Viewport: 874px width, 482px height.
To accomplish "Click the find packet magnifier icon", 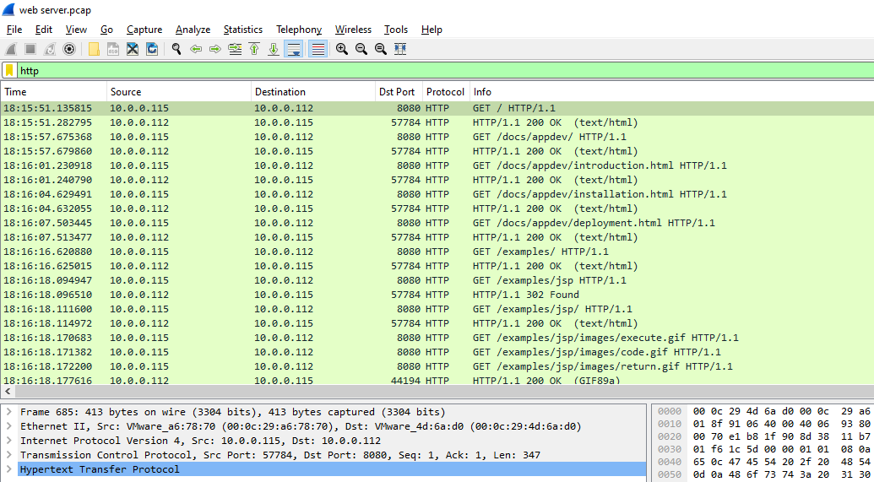I will (176, 49).
